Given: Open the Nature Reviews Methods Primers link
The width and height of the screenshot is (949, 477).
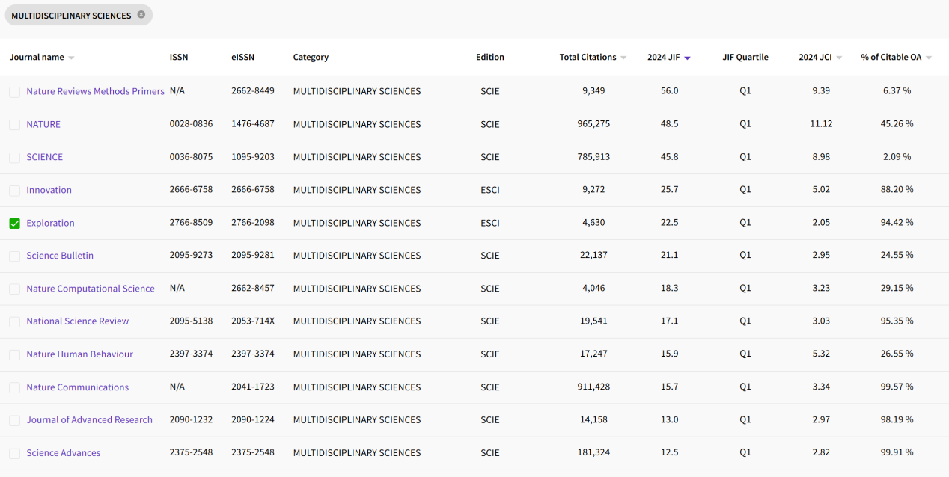Looking at the screenshot, I should tap(95, 91).
